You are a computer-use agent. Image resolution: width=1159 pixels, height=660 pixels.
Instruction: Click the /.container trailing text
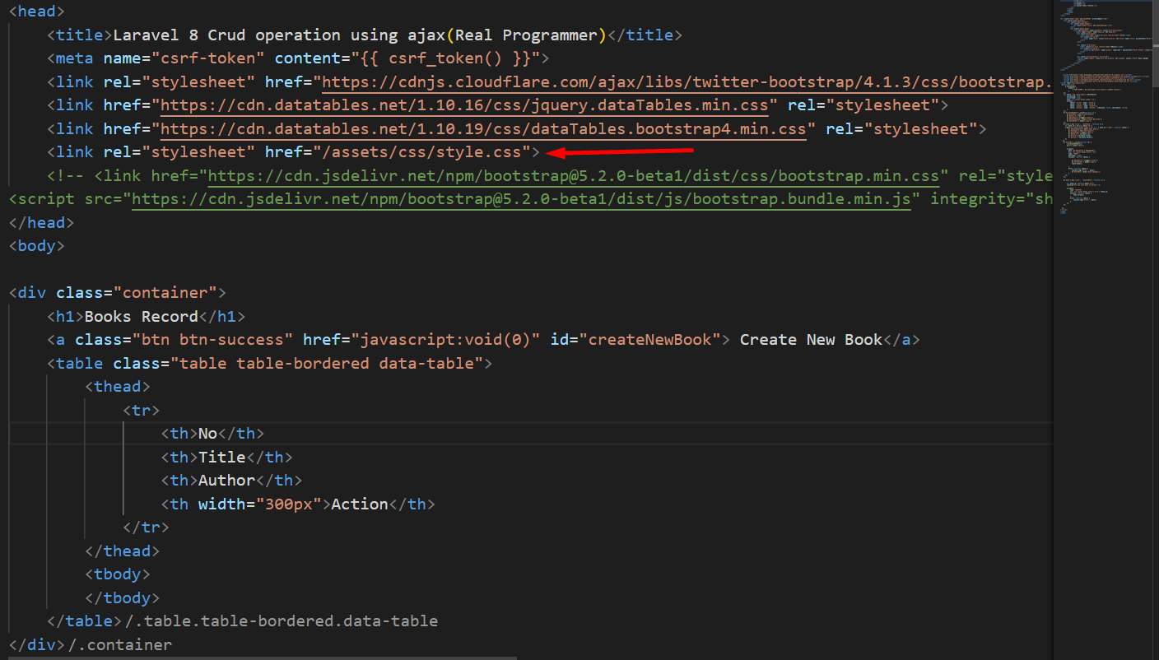coord(120,644)
